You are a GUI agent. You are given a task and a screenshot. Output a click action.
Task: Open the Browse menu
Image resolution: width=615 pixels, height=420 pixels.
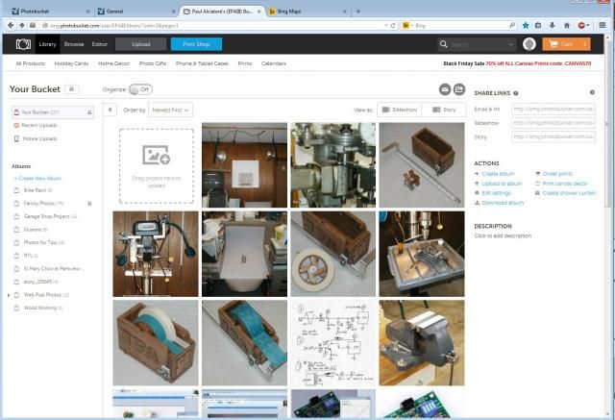click(74, 44)
